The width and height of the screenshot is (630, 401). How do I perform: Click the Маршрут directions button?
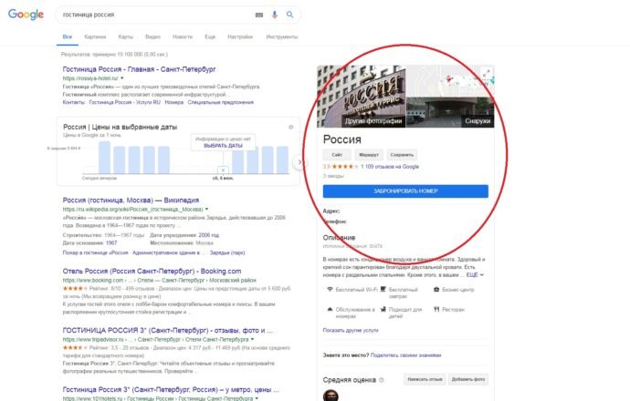click(x=369, y=155)
